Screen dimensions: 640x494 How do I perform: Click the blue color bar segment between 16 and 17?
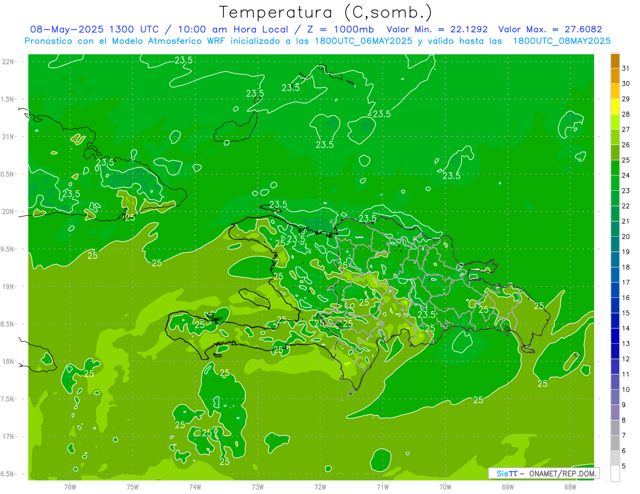[615, 290]
